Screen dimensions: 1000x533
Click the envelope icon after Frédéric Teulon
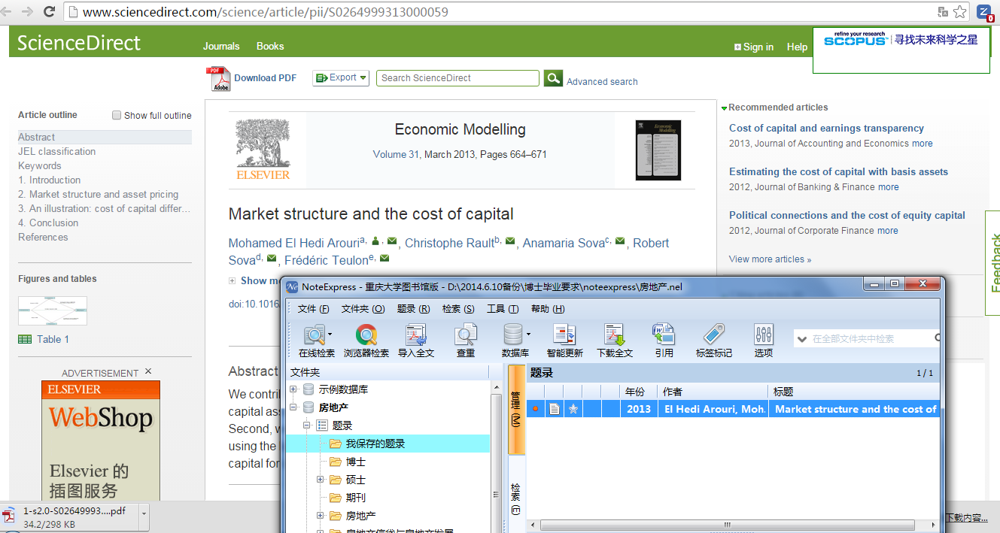click(x=384, y=259)
